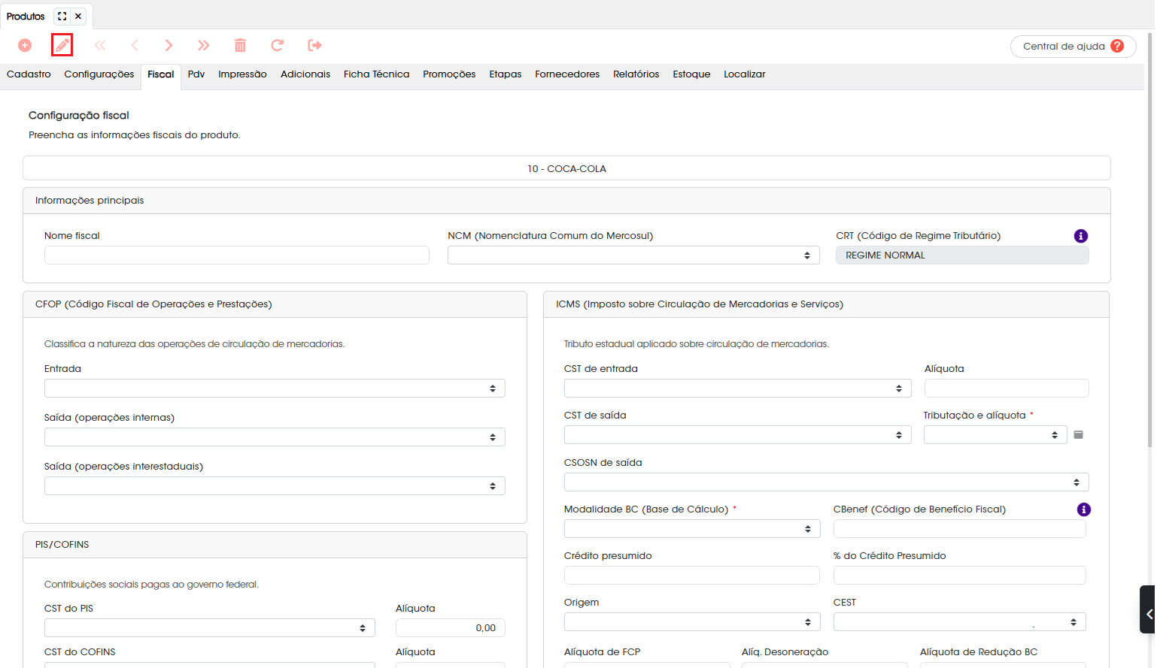Open the Tributação e alíquota dropdown
Viewport: 1157px width, 668px height.
(x=995, y=435)
